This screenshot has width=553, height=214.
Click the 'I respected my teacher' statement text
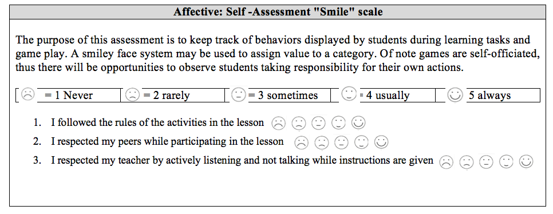click(242, 161)
